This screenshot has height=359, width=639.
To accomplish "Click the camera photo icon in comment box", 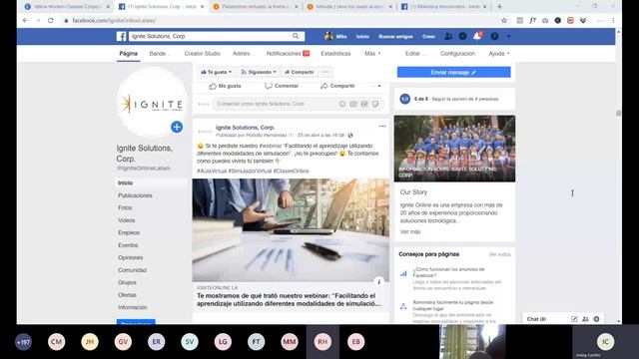I will (353, 104).
